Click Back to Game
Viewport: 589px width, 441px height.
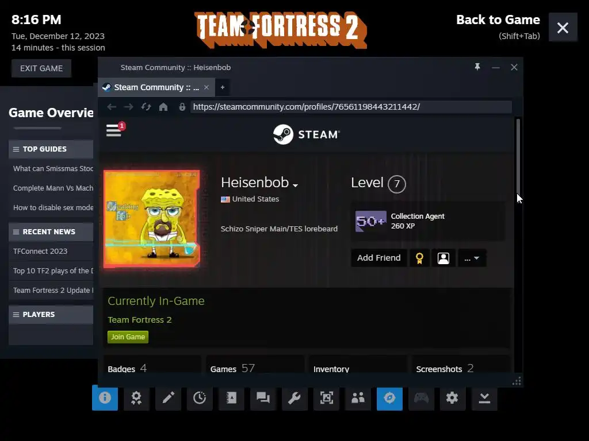pos(498,20)
